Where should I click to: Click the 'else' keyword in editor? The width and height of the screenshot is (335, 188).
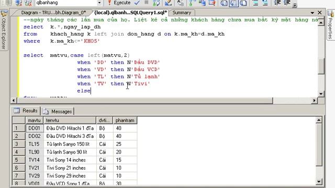(84, 91)
